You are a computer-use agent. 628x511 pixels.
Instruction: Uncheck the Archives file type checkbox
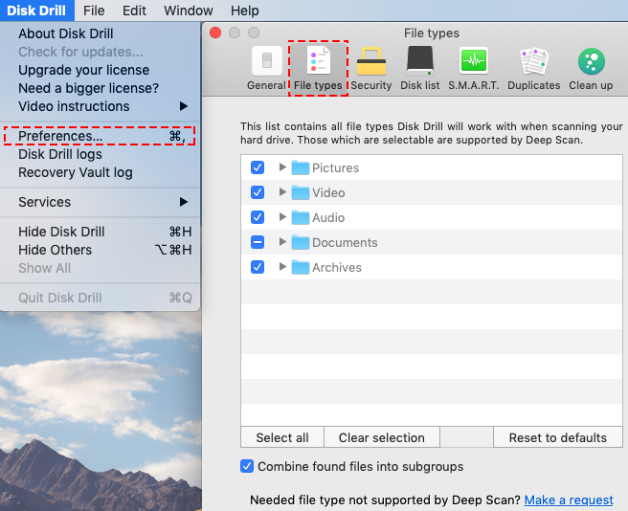coord(258,267)
